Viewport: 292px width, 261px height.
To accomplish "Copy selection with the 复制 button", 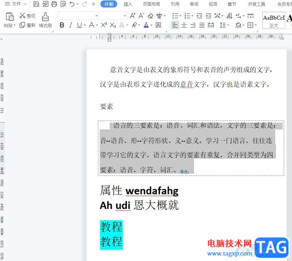I will pyautogui.click(x=28, y=25).
